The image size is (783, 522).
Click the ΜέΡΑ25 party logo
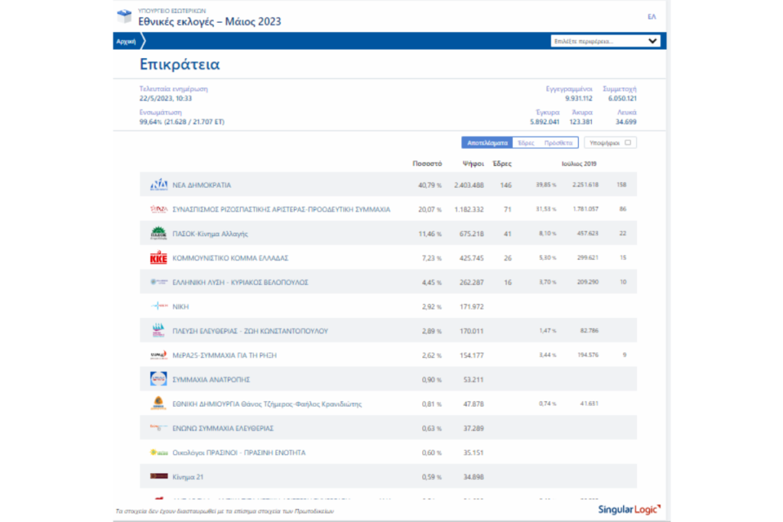(158, 355)
